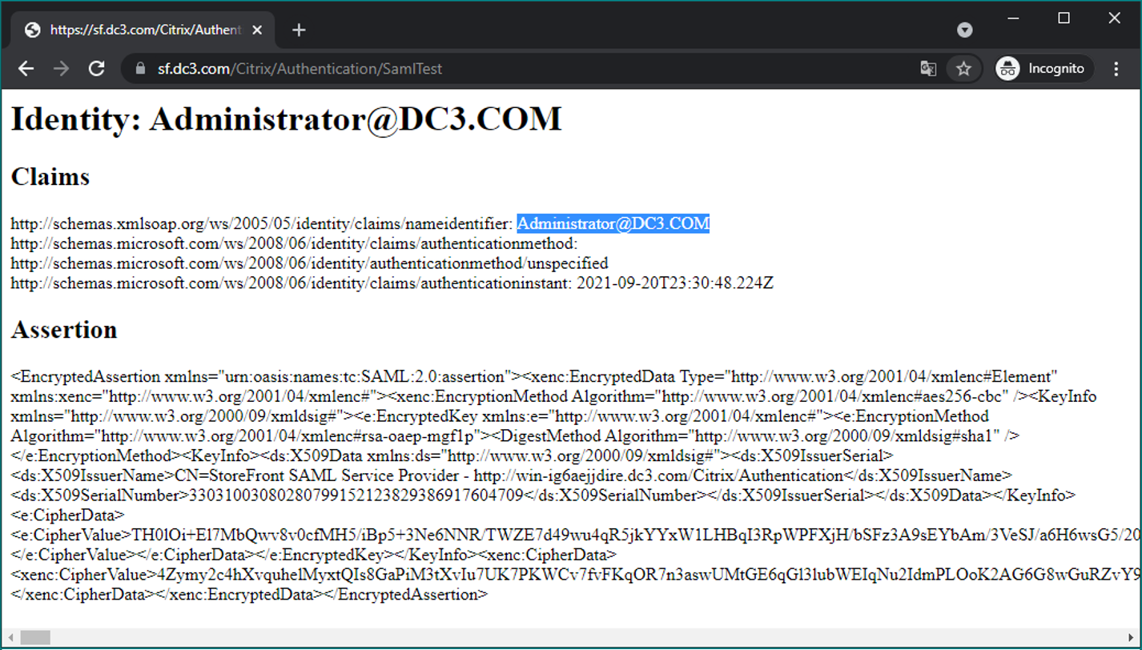Open the Chrome three-dot menu
The height and width of the screenshot is (650, 1142).
(1116, 69)
